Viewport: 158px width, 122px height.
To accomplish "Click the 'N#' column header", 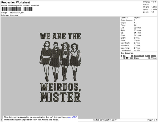I will [x=124, y=56].
